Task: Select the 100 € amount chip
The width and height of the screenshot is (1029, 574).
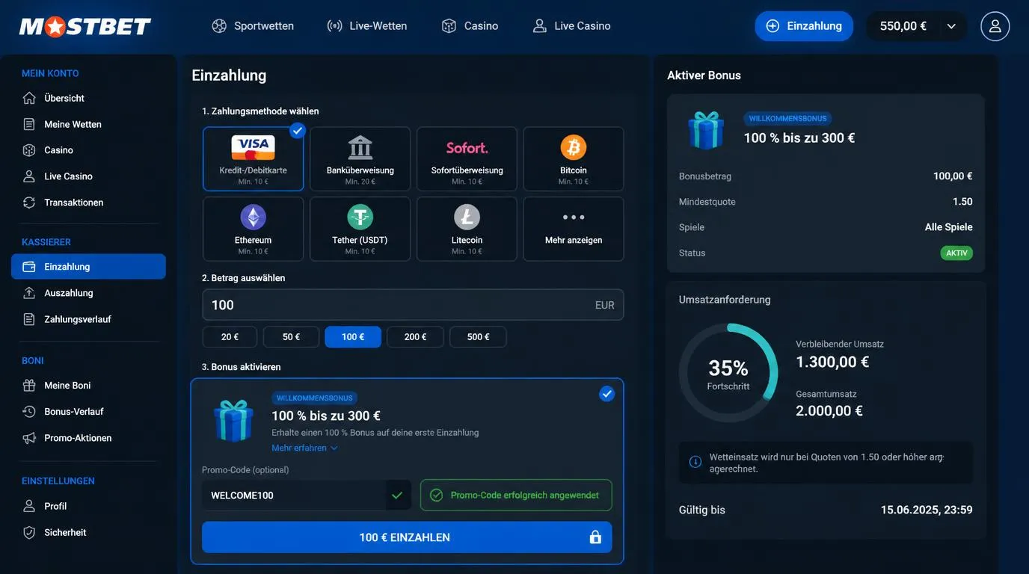Action: (353, 337)
